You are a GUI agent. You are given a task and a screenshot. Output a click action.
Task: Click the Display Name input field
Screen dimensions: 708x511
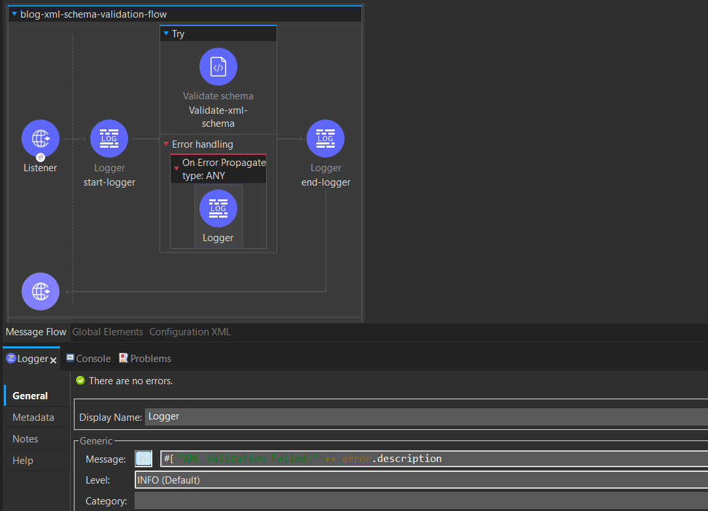coord(425,416)
